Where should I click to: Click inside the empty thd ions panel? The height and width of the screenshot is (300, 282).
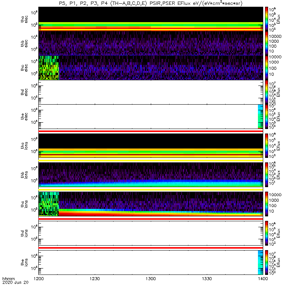(151, 233)
